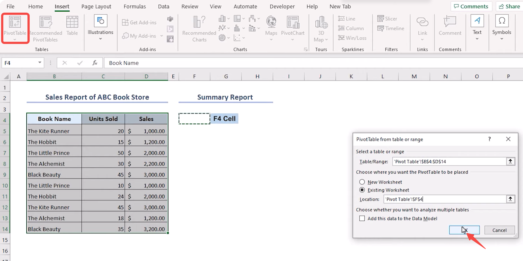The width and height of the screenshot is (523, 261).
Task: Switch to the Formulas tab
Action: [x=135, y=6]
